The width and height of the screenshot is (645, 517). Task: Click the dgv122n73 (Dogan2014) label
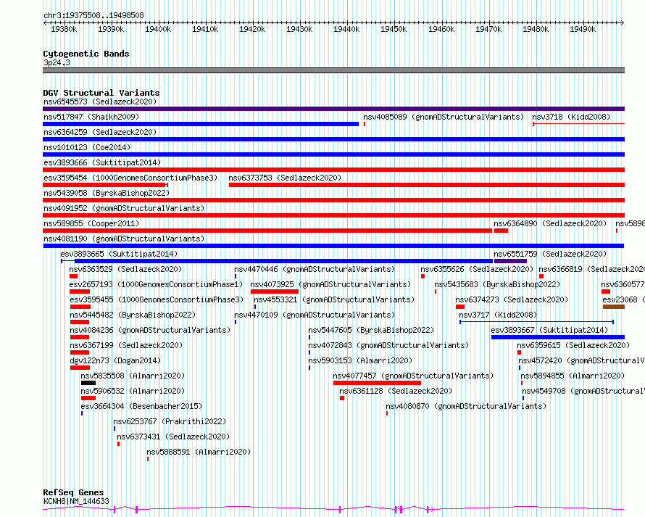[x=115, y=360]
